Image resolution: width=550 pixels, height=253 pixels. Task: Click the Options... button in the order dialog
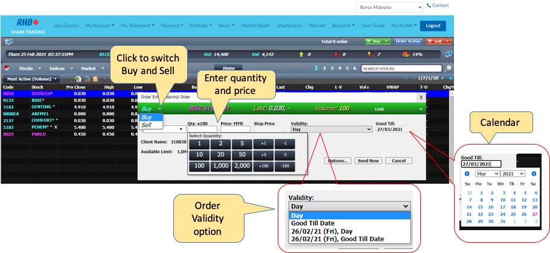337,161
